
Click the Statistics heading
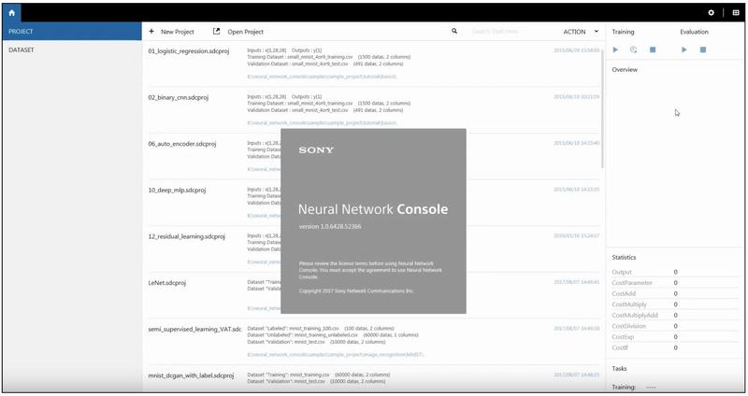point(624,258)
